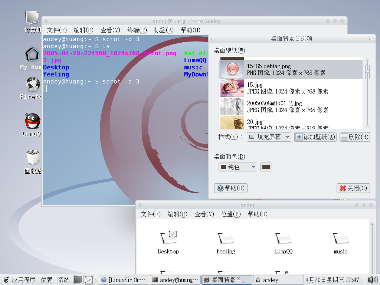Click the feeling entry in terminal listing

[x=56, y=74]
